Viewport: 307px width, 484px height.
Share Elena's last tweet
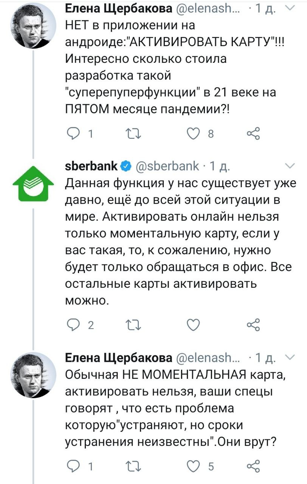[253, 465]
